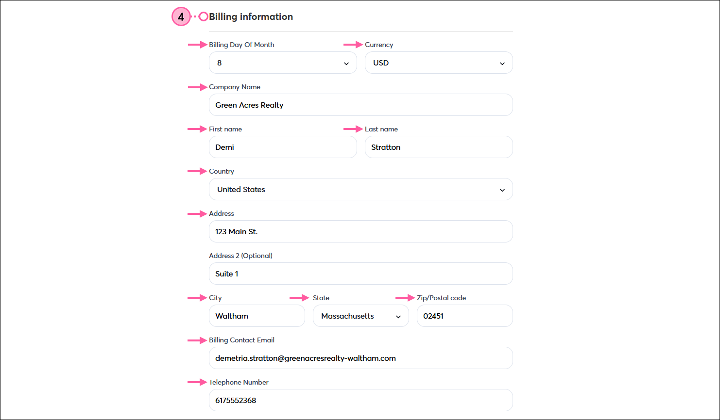Open the Billing Day Of Month dropdown

point(283,63)
